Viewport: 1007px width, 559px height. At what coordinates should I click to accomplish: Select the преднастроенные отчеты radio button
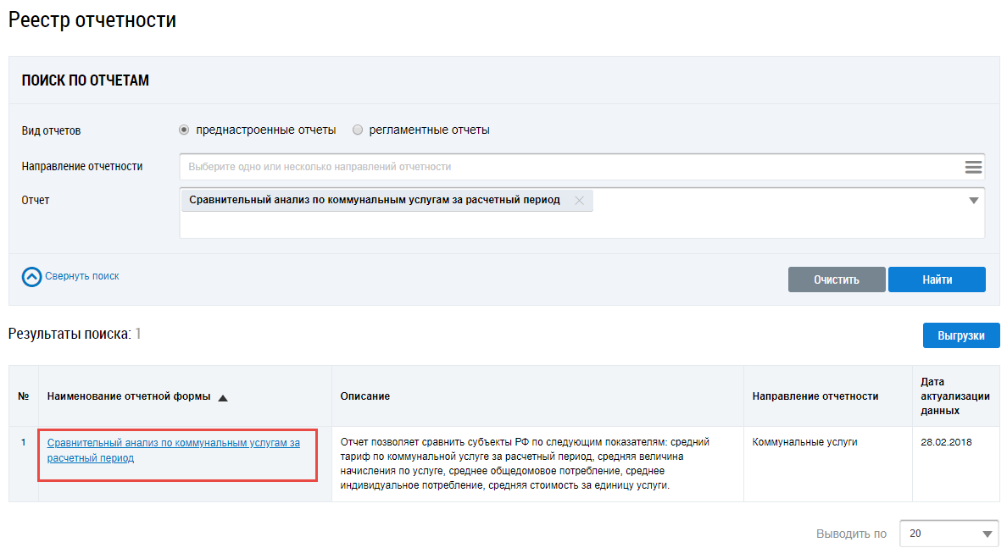click(184, 130)
